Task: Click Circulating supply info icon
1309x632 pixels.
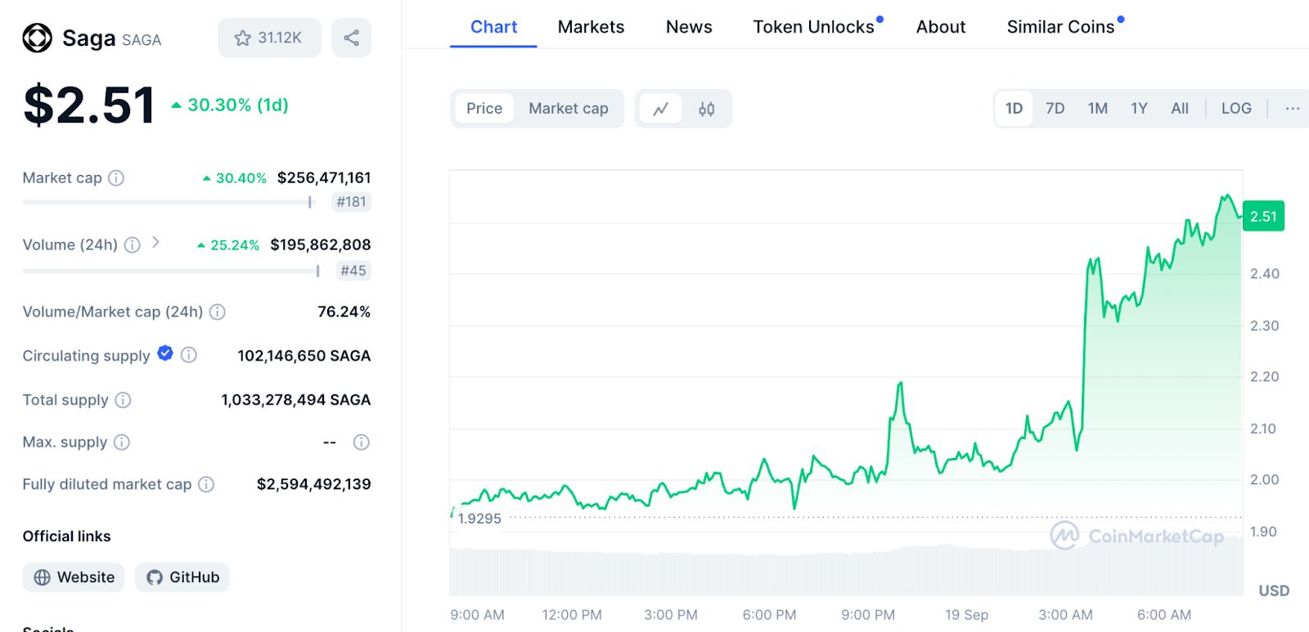Action: (189, 355)
